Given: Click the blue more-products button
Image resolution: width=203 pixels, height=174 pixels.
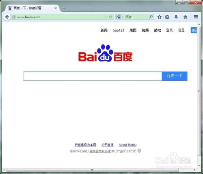Looking at the screenshot, I should click(x=194, y=30).
